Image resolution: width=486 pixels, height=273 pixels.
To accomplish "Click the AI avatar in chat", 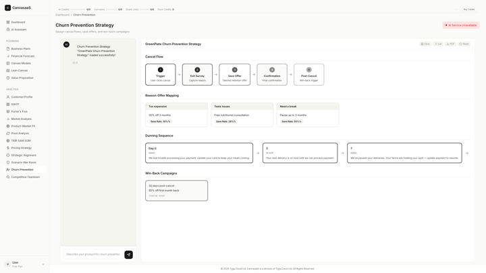I will pos(66,44).
